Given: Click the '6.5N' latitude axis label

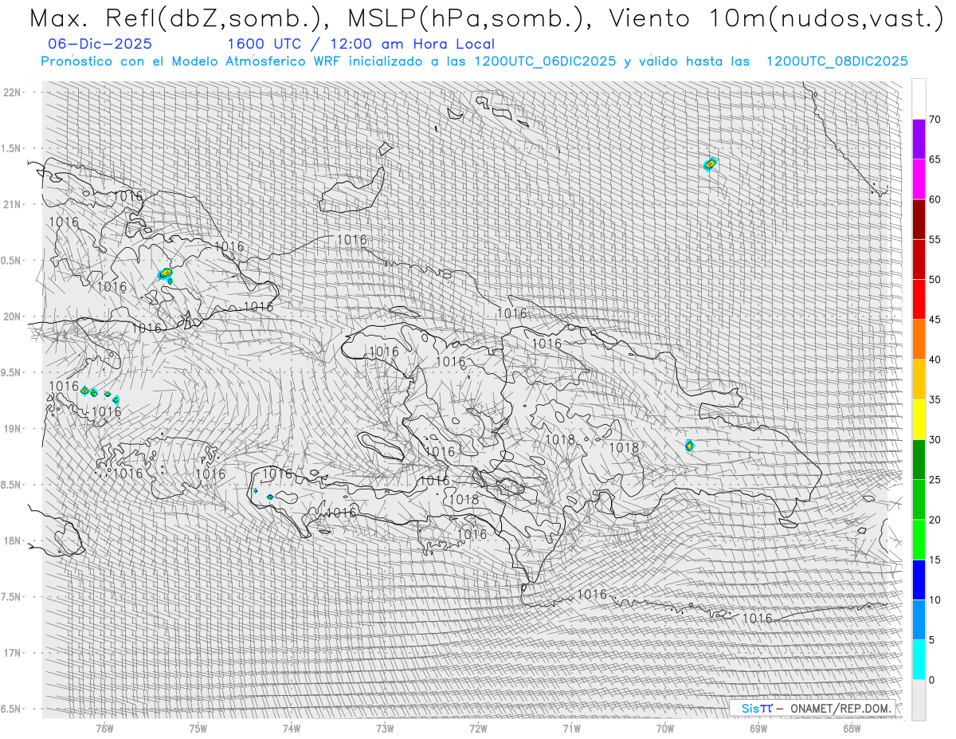Looking at the screenshot, I should click(x=11, y=709).
